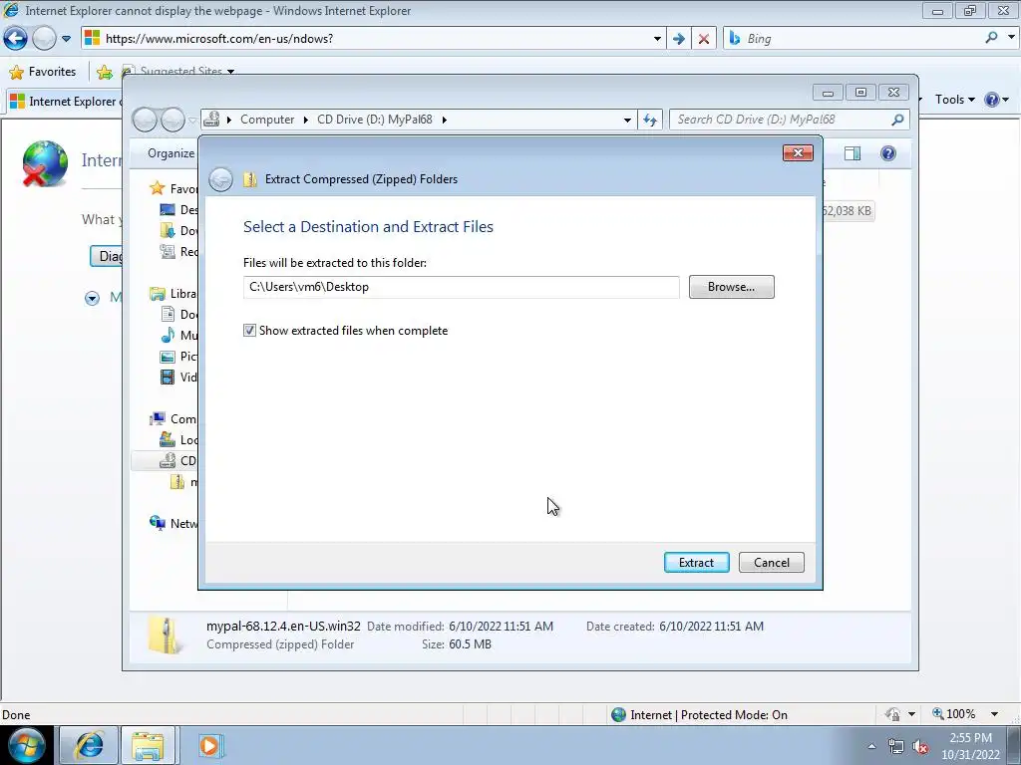Click IE Go arrow button
The height and width of the screenshot is (765, 1021).
point(678,39)
